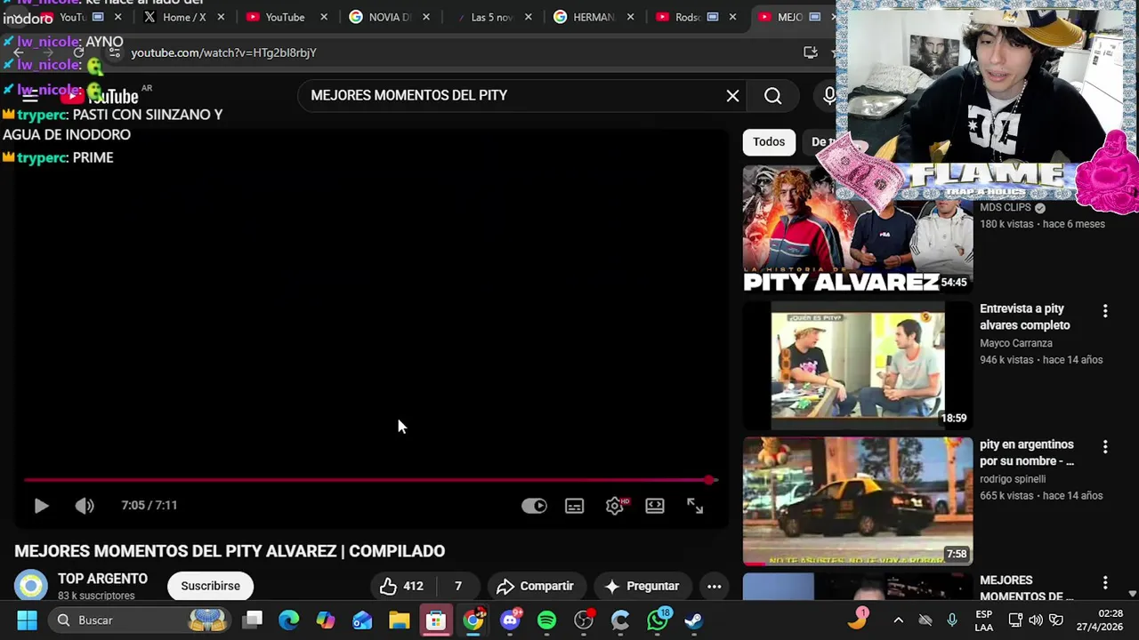Select the Todos filter chip
Screen dimensions: 1139x640
tap(769, 142)
